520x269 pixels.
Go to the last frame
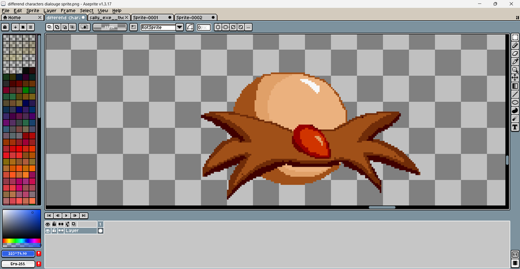coord(84,216)
